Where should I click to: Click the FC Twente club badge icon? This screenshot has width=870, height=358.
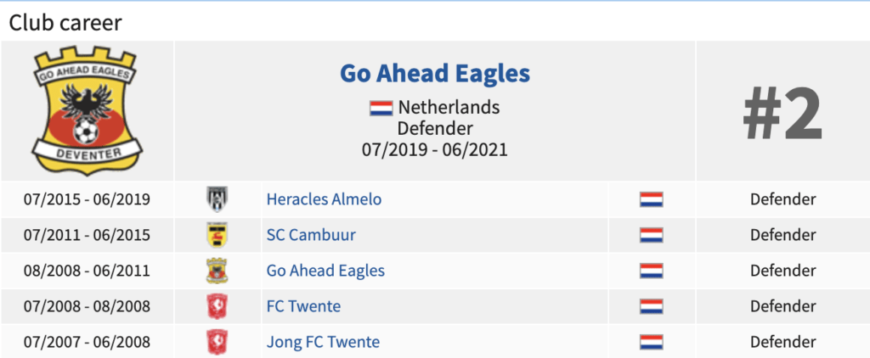tap(217, 306)
